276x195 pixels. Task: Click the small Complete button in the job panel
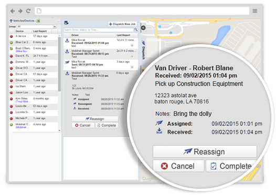(x=107, y=125)
